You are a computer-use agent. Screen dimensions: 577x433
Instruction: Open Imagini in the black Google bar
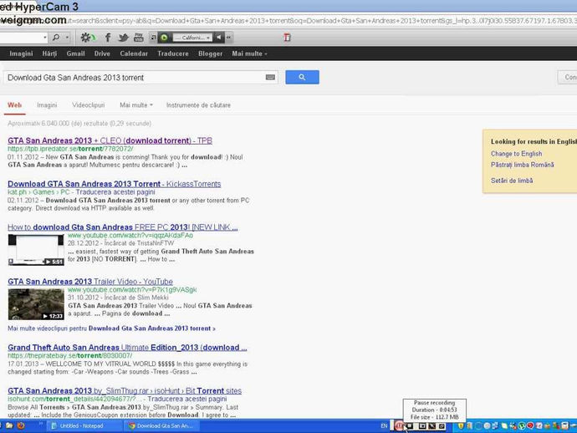(22, 53)
